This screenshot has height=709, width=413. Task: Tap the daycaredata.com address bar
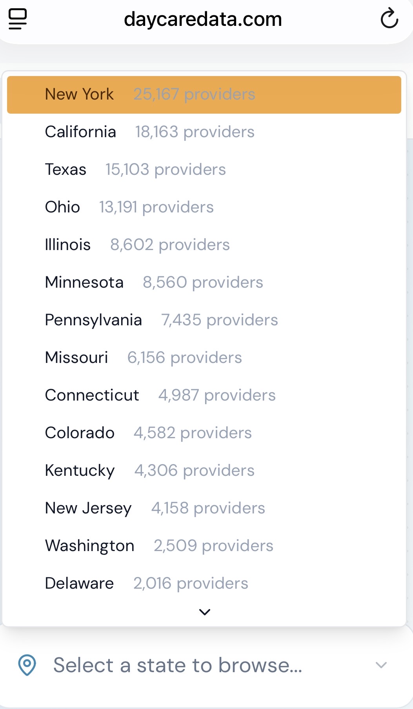(x=203, y=19)
